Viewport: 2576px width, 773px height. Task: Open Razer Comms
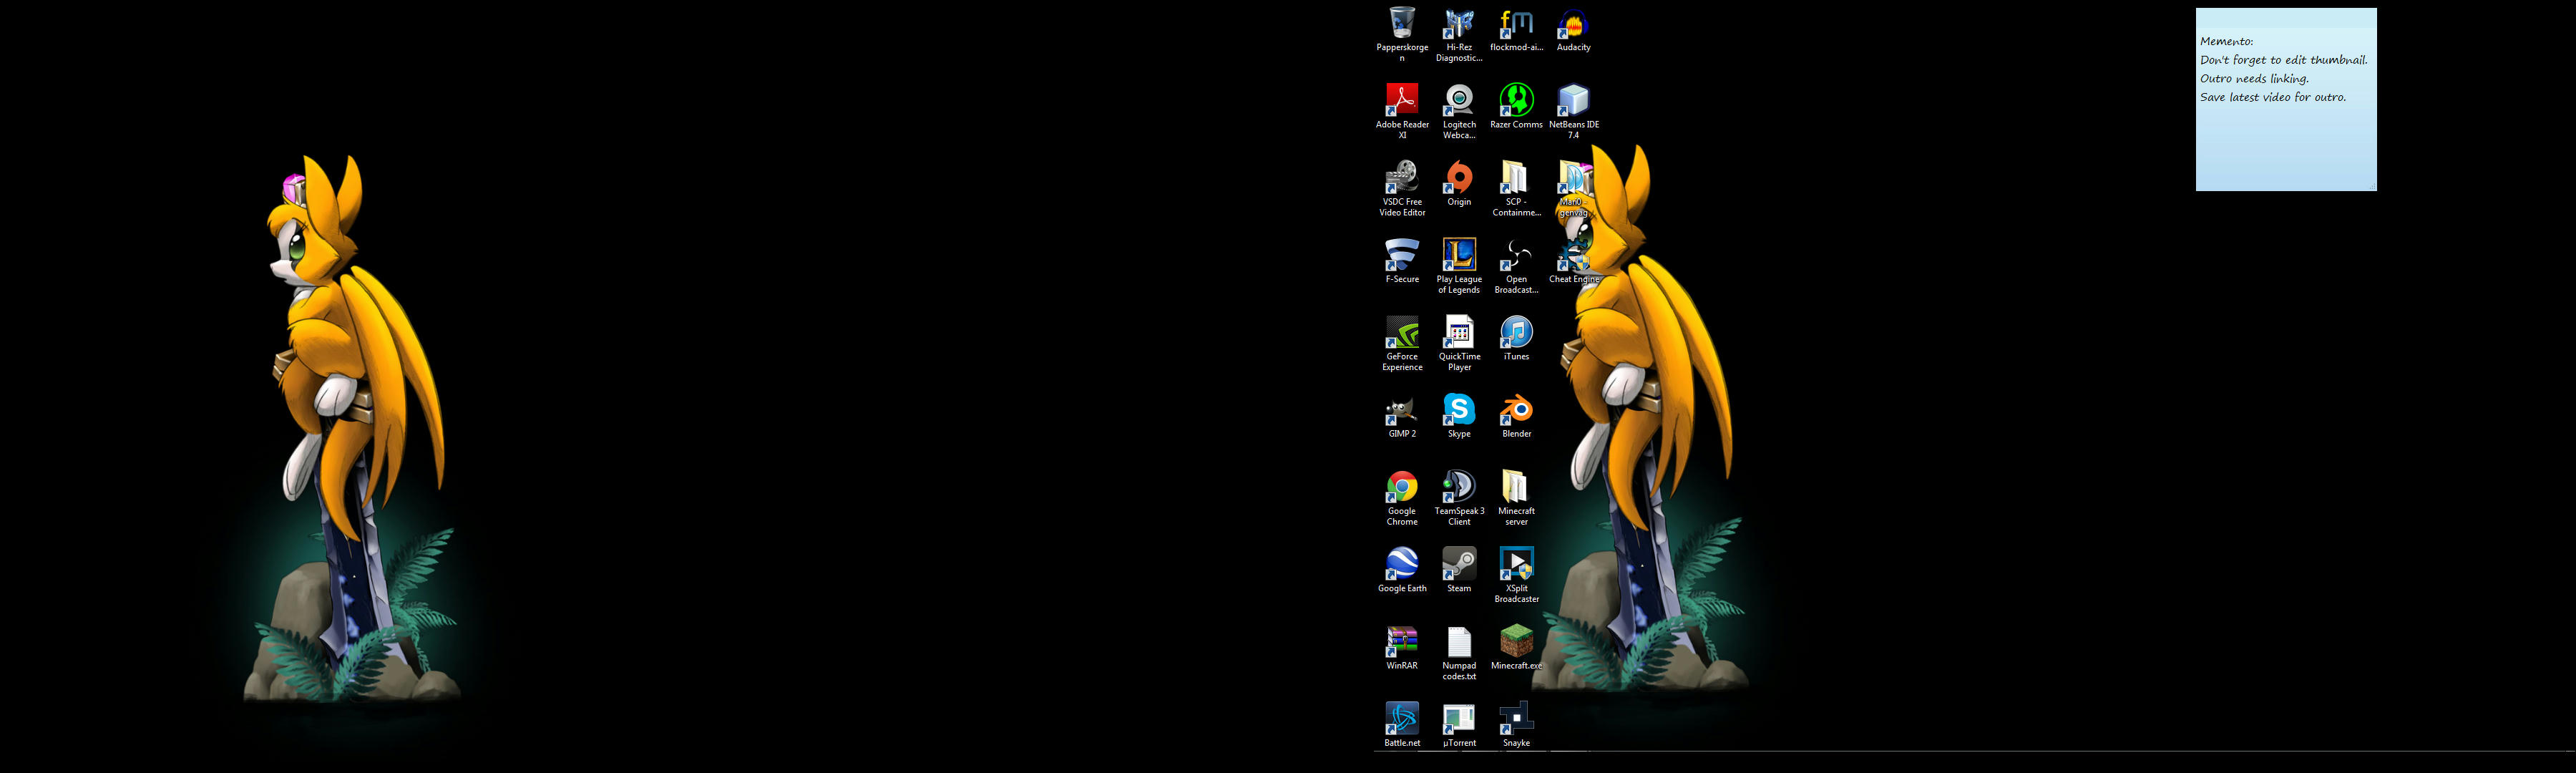(1516, 106)
